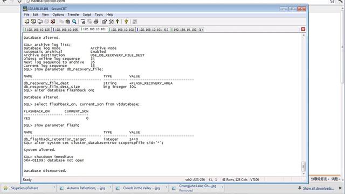The image size is (345, 194).
Task: Click the SecureCRT title bar app icon
Action: click(x=25, y=9)
